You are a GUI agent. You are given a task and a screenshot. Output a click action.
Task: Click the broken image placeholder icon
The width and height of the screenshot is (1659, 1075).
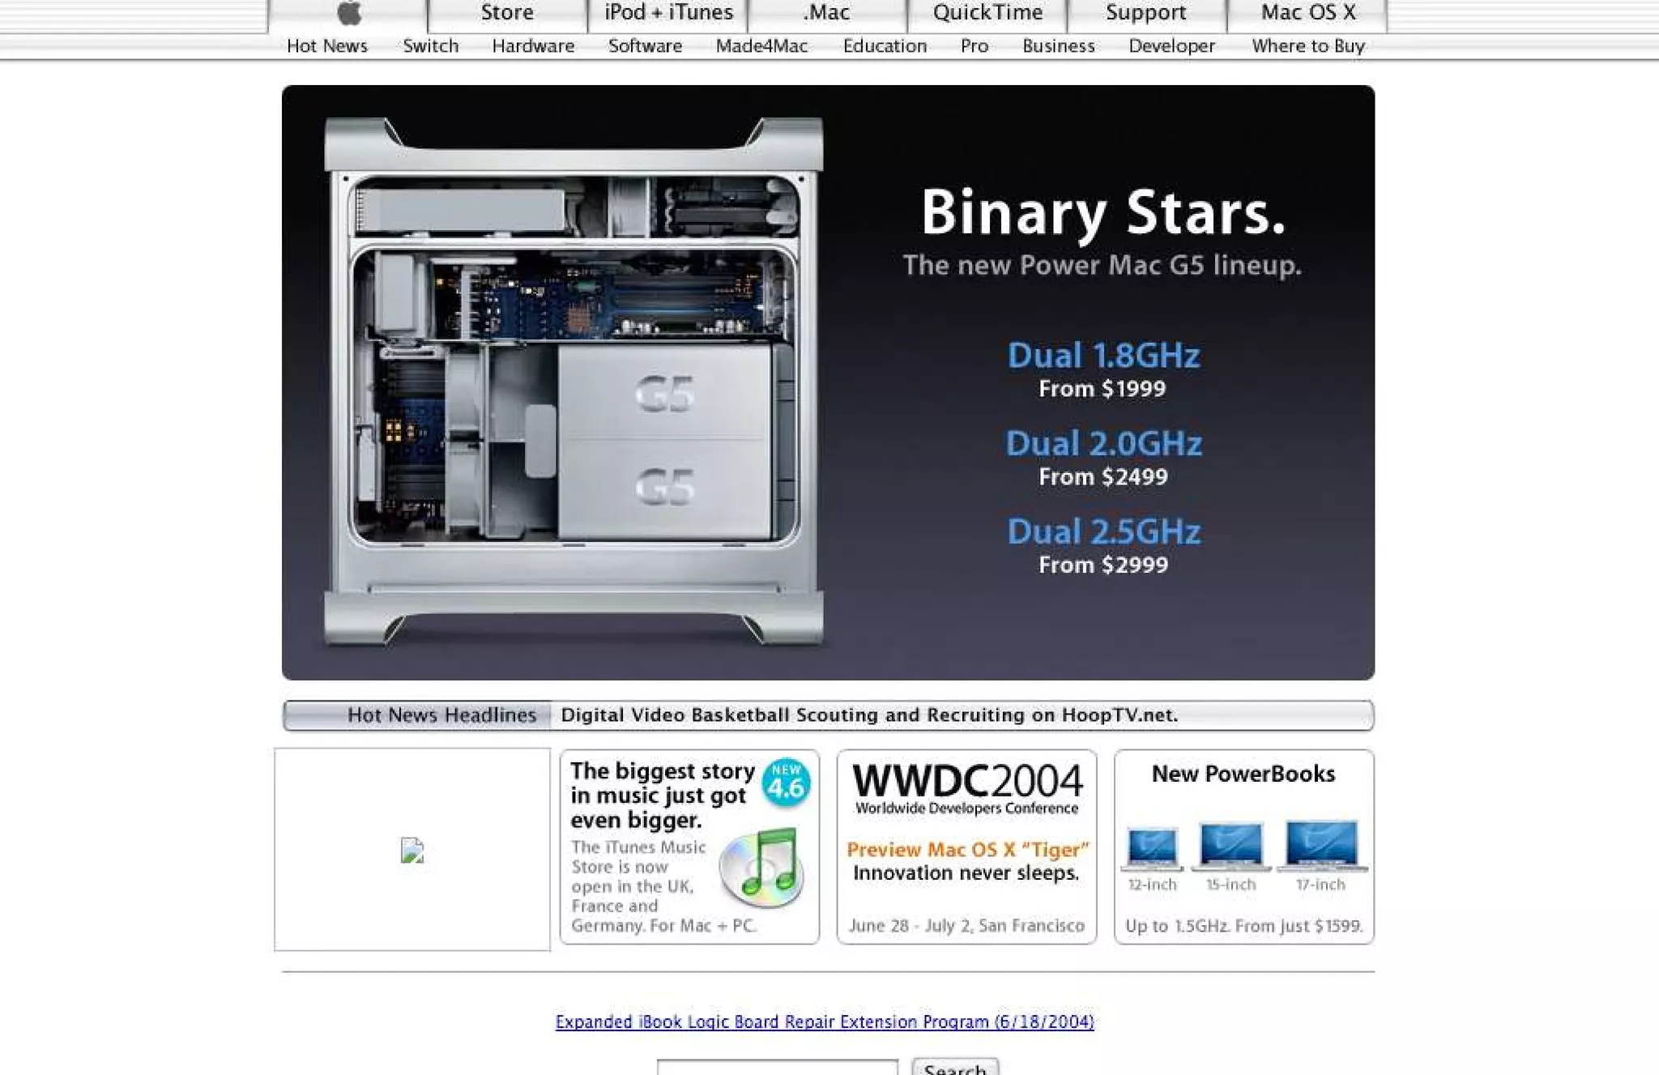412,851
